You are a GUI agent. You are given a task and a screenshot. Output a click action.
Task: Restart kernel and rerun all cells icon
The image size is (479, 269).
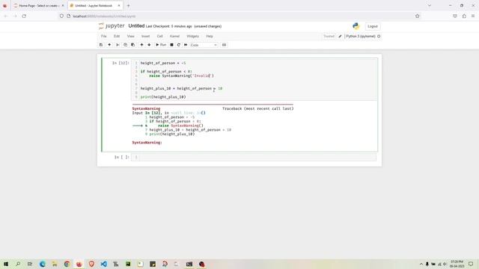point(186,45)
